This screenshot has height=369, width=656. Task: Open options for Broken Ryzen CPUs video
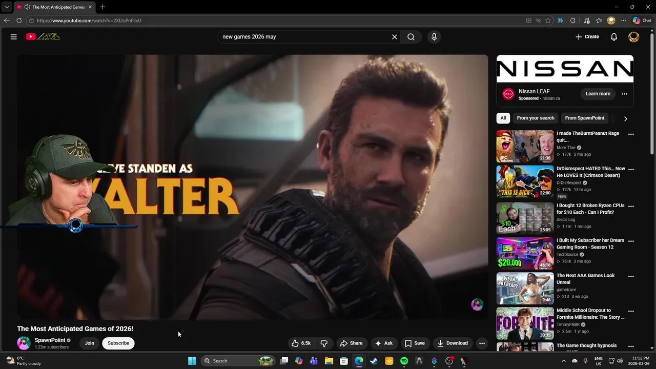coord(631,206)
